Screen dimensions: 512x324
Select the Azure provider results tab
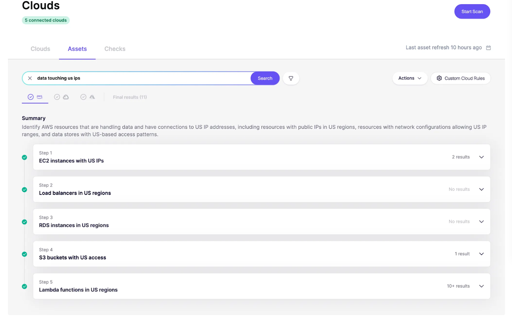pyautogui.click(x=88, y=97)
